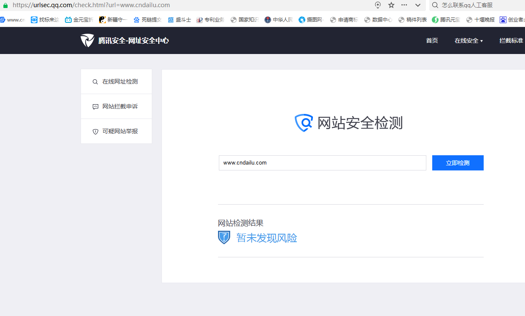The image size is (525, 316).
Task: Click the speech bubble icon beside 网站拦截申诉
Action: pos(95,107)
